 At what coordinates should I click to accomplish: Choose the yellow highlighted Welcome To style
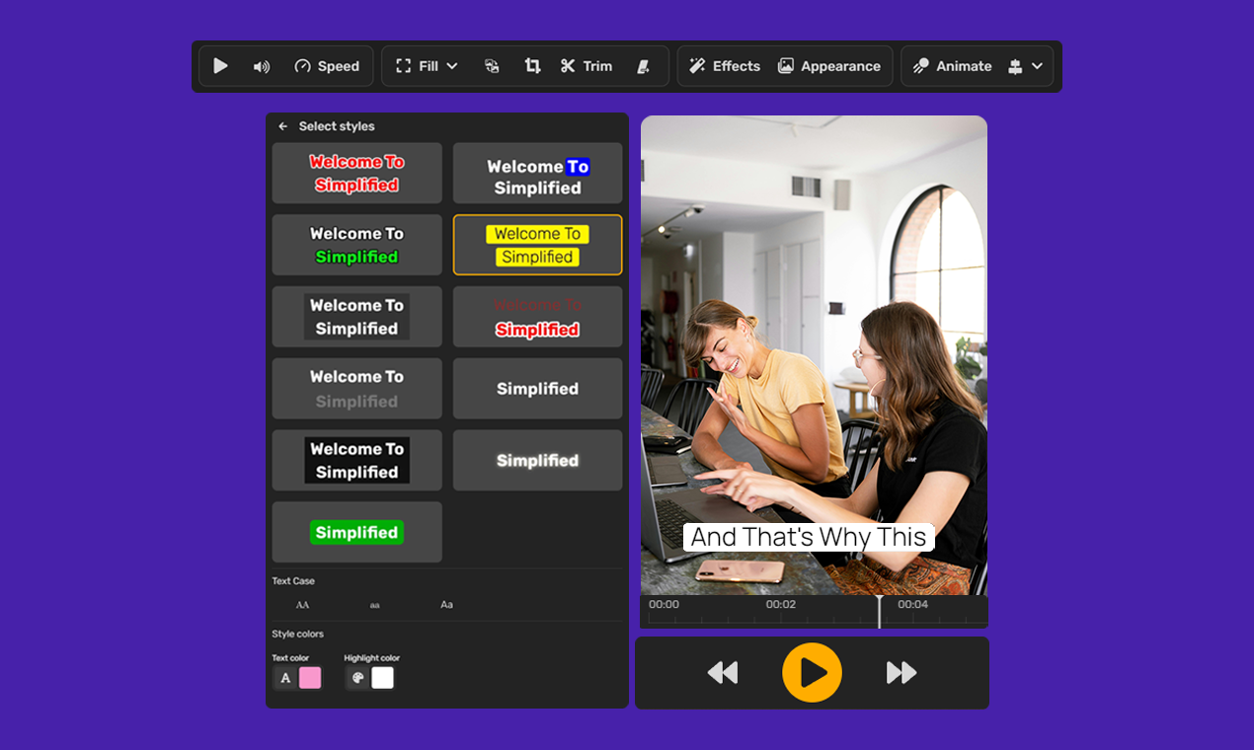click(537, 245)
